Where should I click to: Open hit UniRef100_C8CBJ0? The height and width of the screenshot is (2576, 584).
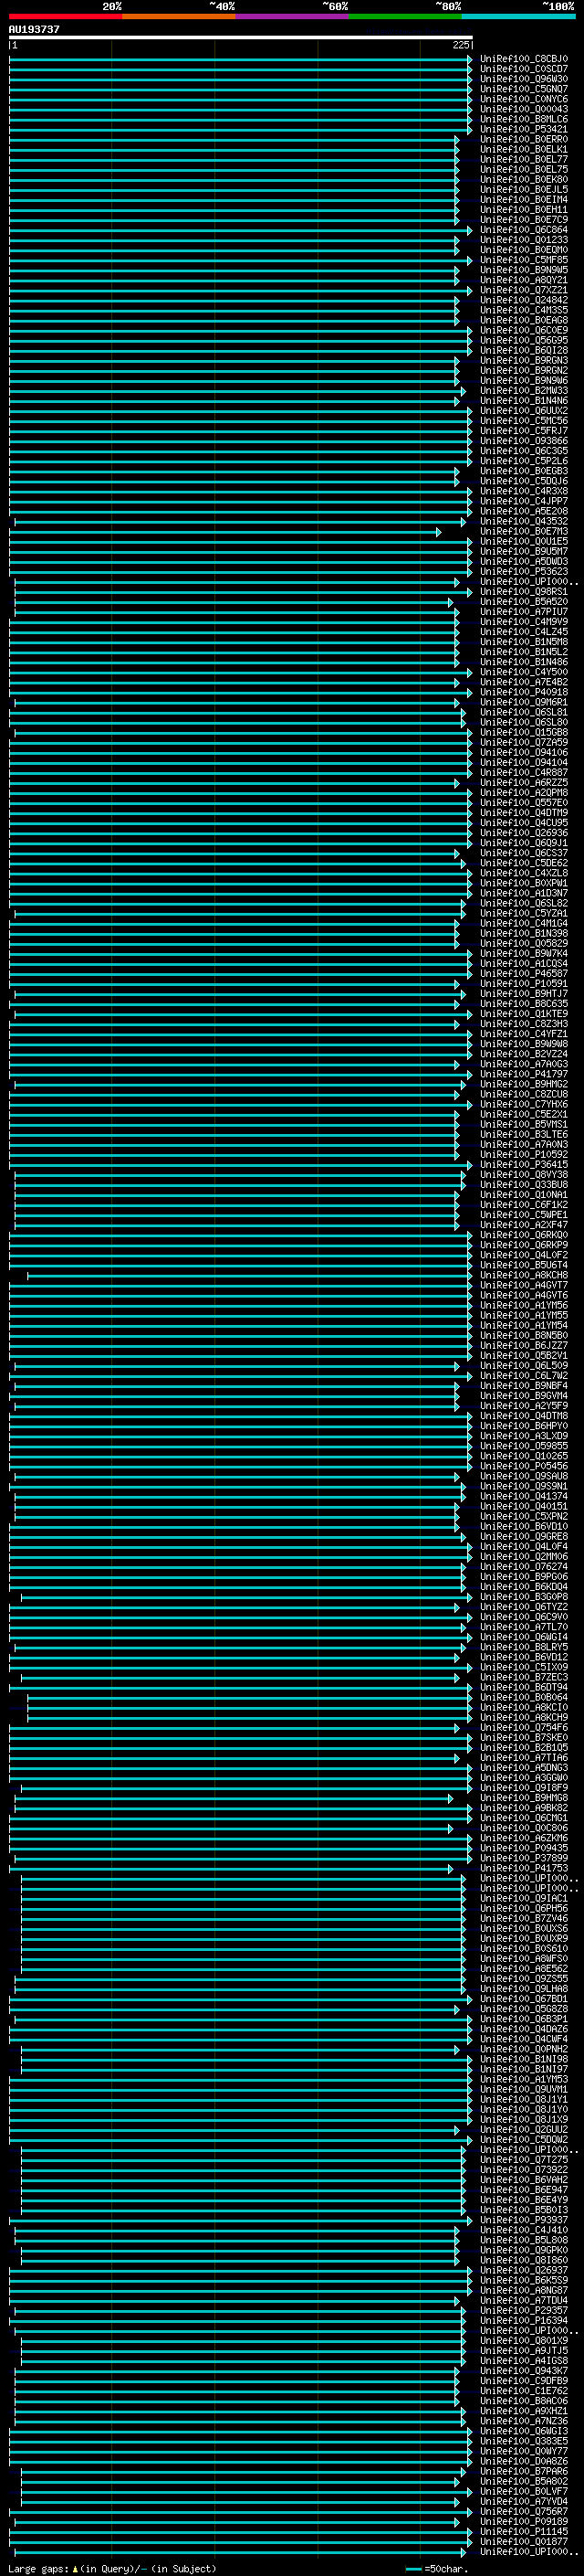pos(524,59)
